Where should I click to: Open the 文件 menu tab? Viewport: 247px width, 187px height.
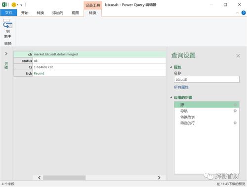[8, 13]
